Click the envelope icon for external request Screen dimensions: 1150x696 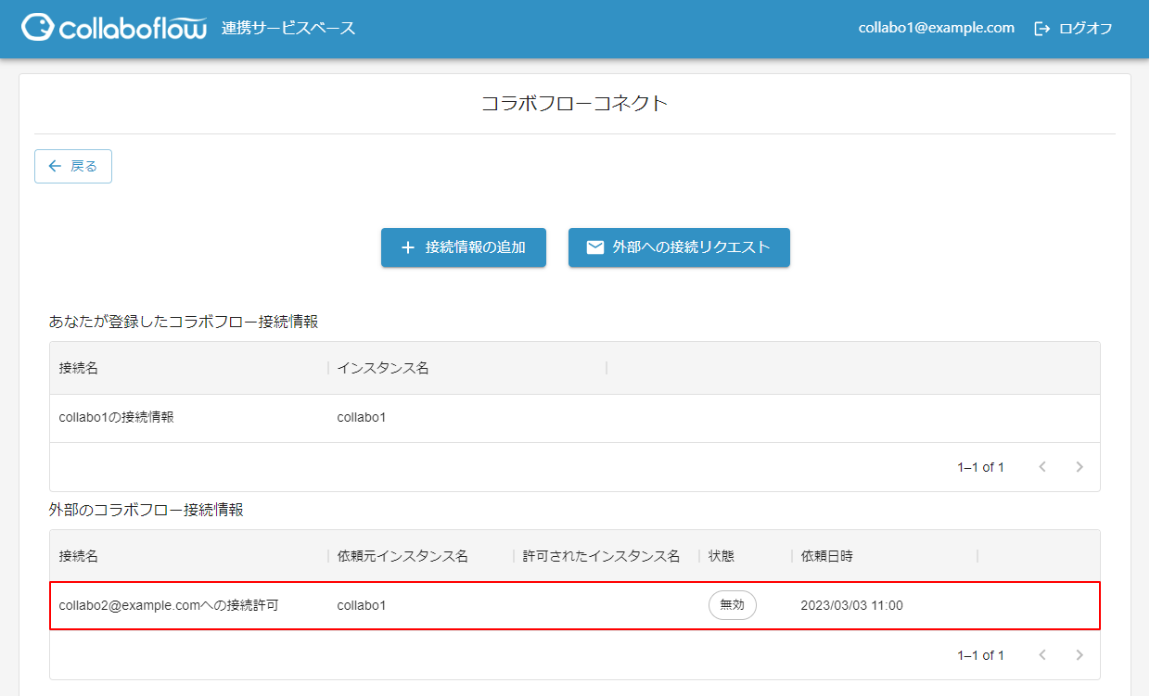pos(595,247)
